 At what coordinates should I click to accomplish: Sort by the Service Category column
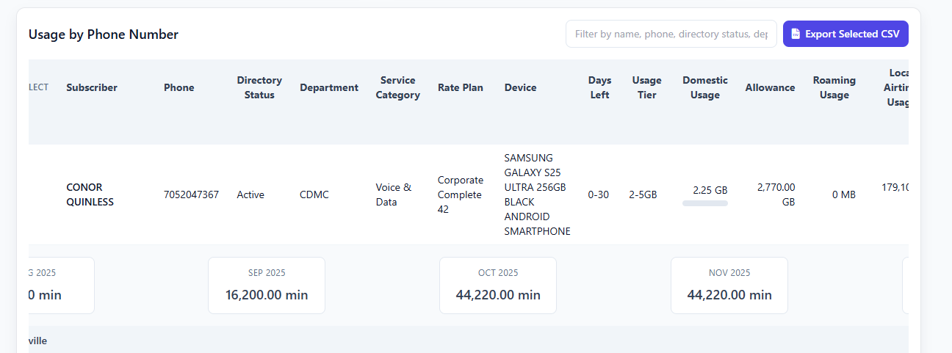point(397,87)
